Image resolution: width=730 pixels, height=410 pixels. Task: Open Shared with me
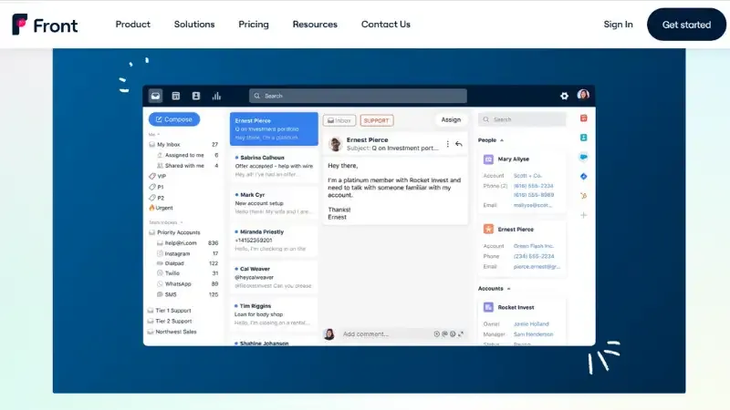click(187, 166)
